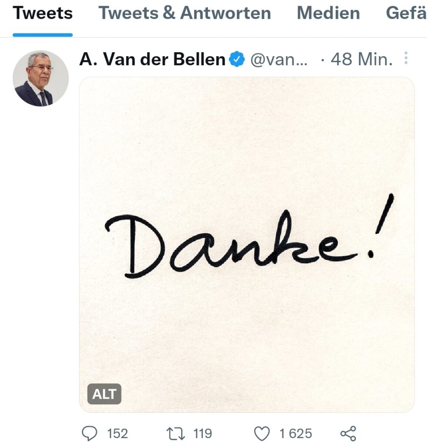Click the 152 replies count
This screenshot has width=427, height=446.
pos(118,433)
